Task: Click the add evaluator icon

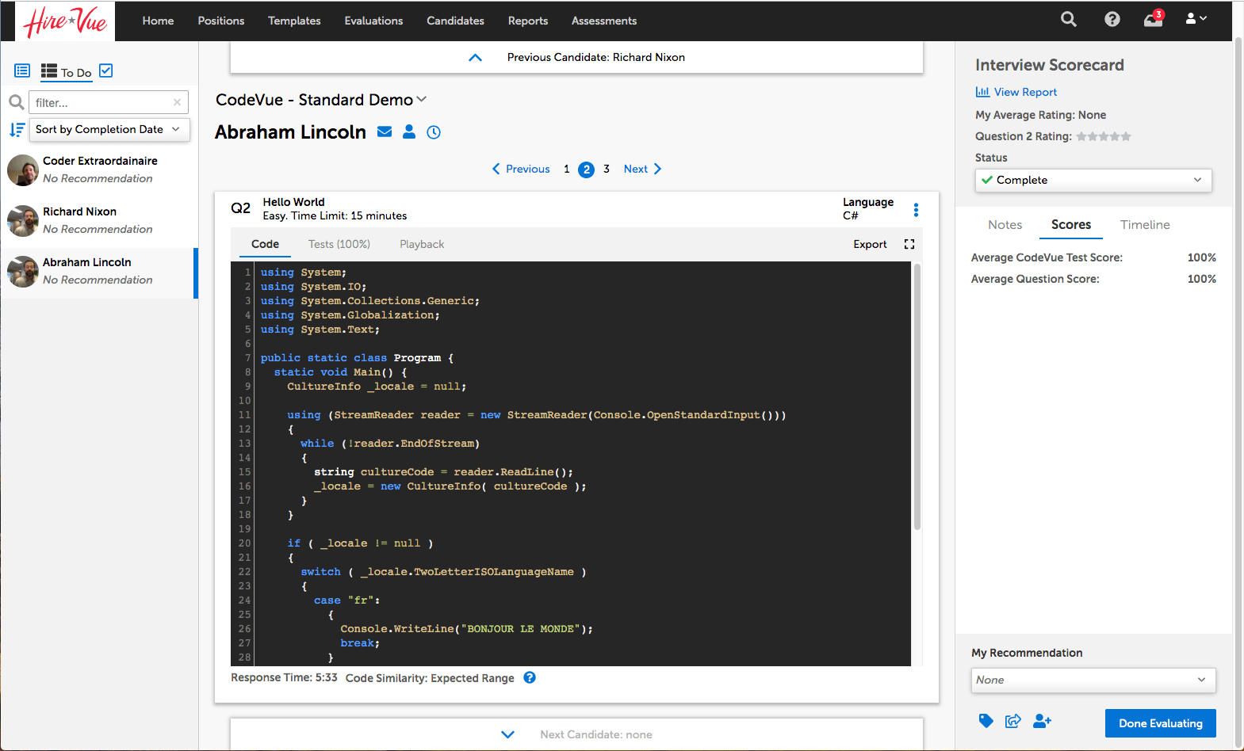Action: (x=1043, y=721)
